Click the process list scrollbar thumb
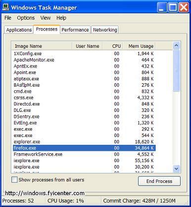Viewport: 191px width, 207px height. pyautogui.click(x=176, y=70)
